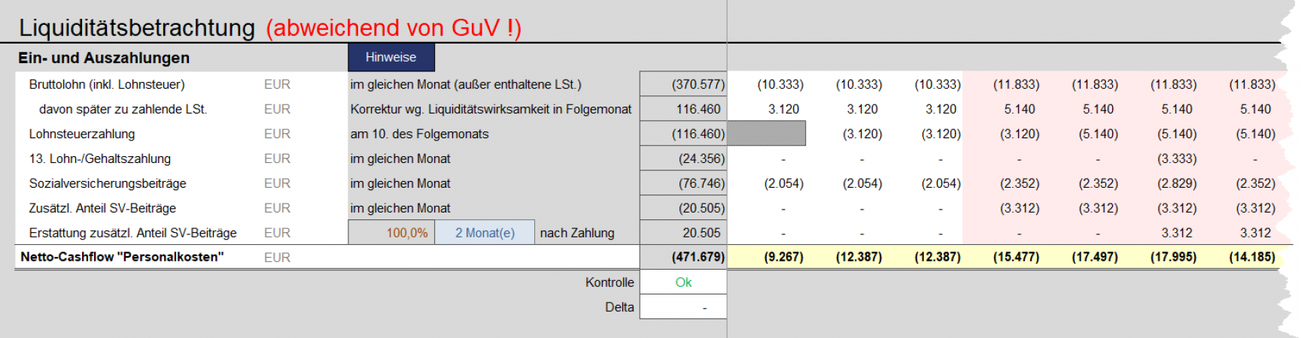The height and width of the screenshot is (338, 1301).
Task: Select the nach Zahlung text
Action: pyautogui.click(x=577, y=234)
